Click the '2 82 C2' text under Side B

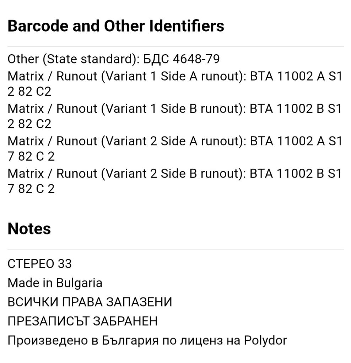tap(29, 124)
